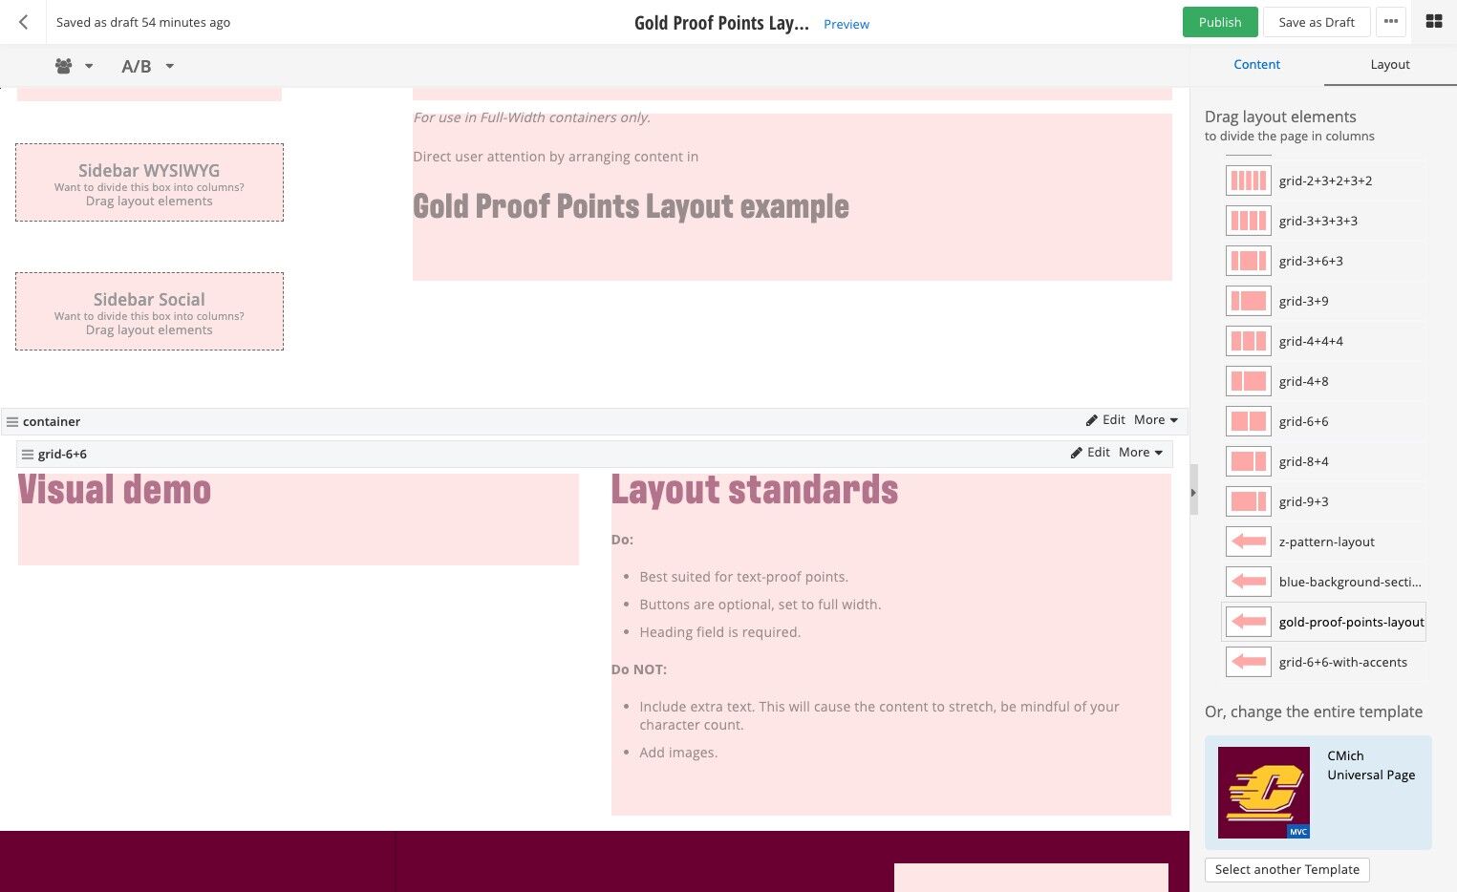Grab the container drag handle icon
This screenshot has height=892, width=1457.
click(12, 422)
